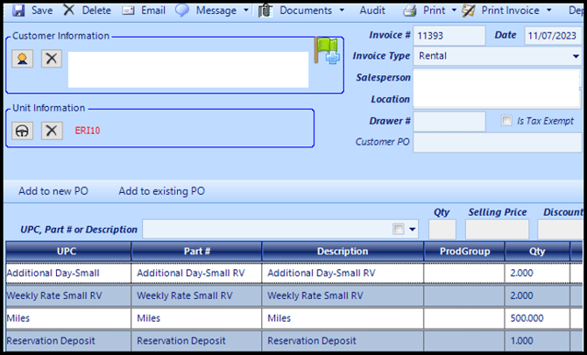
Task: Click the green flag add icon
Action: pos(328,51)
